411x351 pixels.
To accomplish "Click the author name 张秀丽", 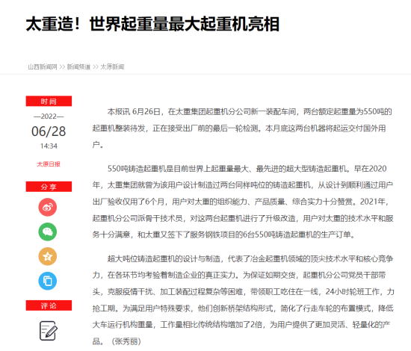I will coord(126,341).
